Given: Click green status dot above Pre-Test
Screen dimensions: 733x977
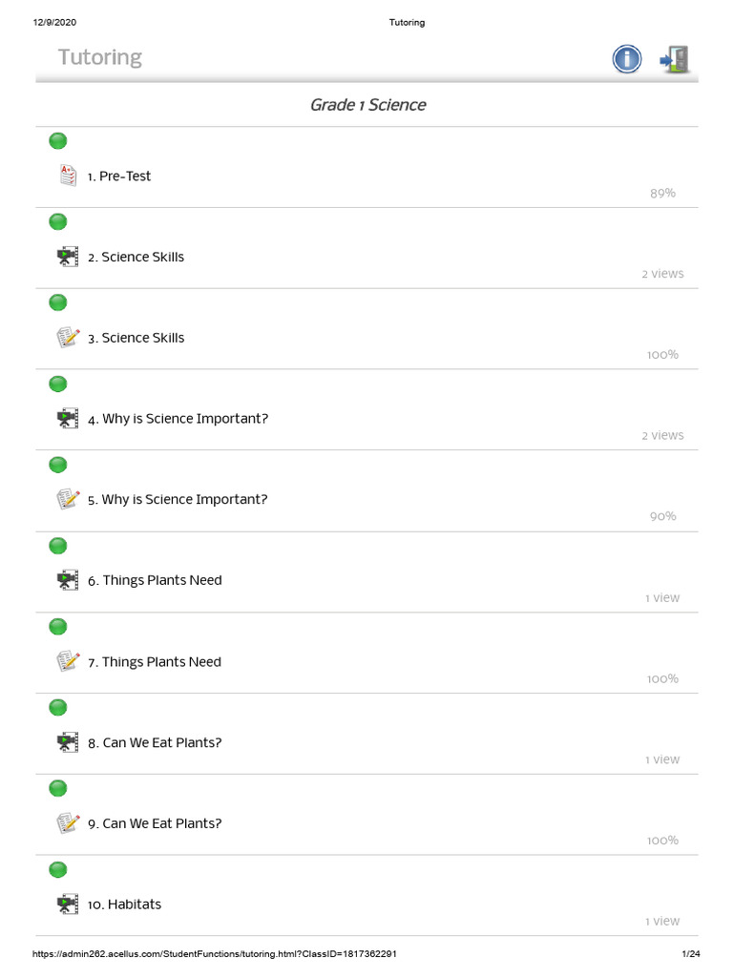Looking at the screenshot, I should (x=58, y=141).
